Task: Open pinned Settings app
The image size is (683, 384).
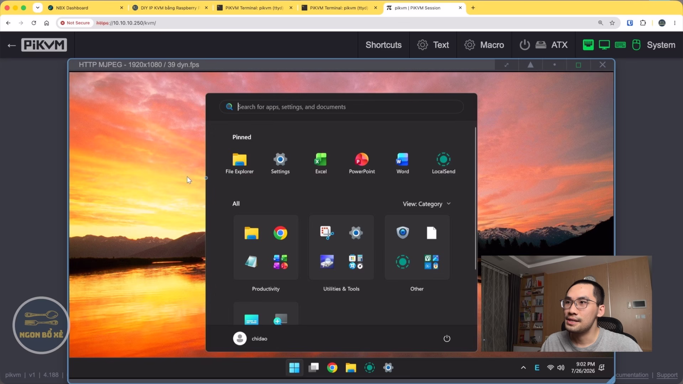Action: (x=280, y=164)
